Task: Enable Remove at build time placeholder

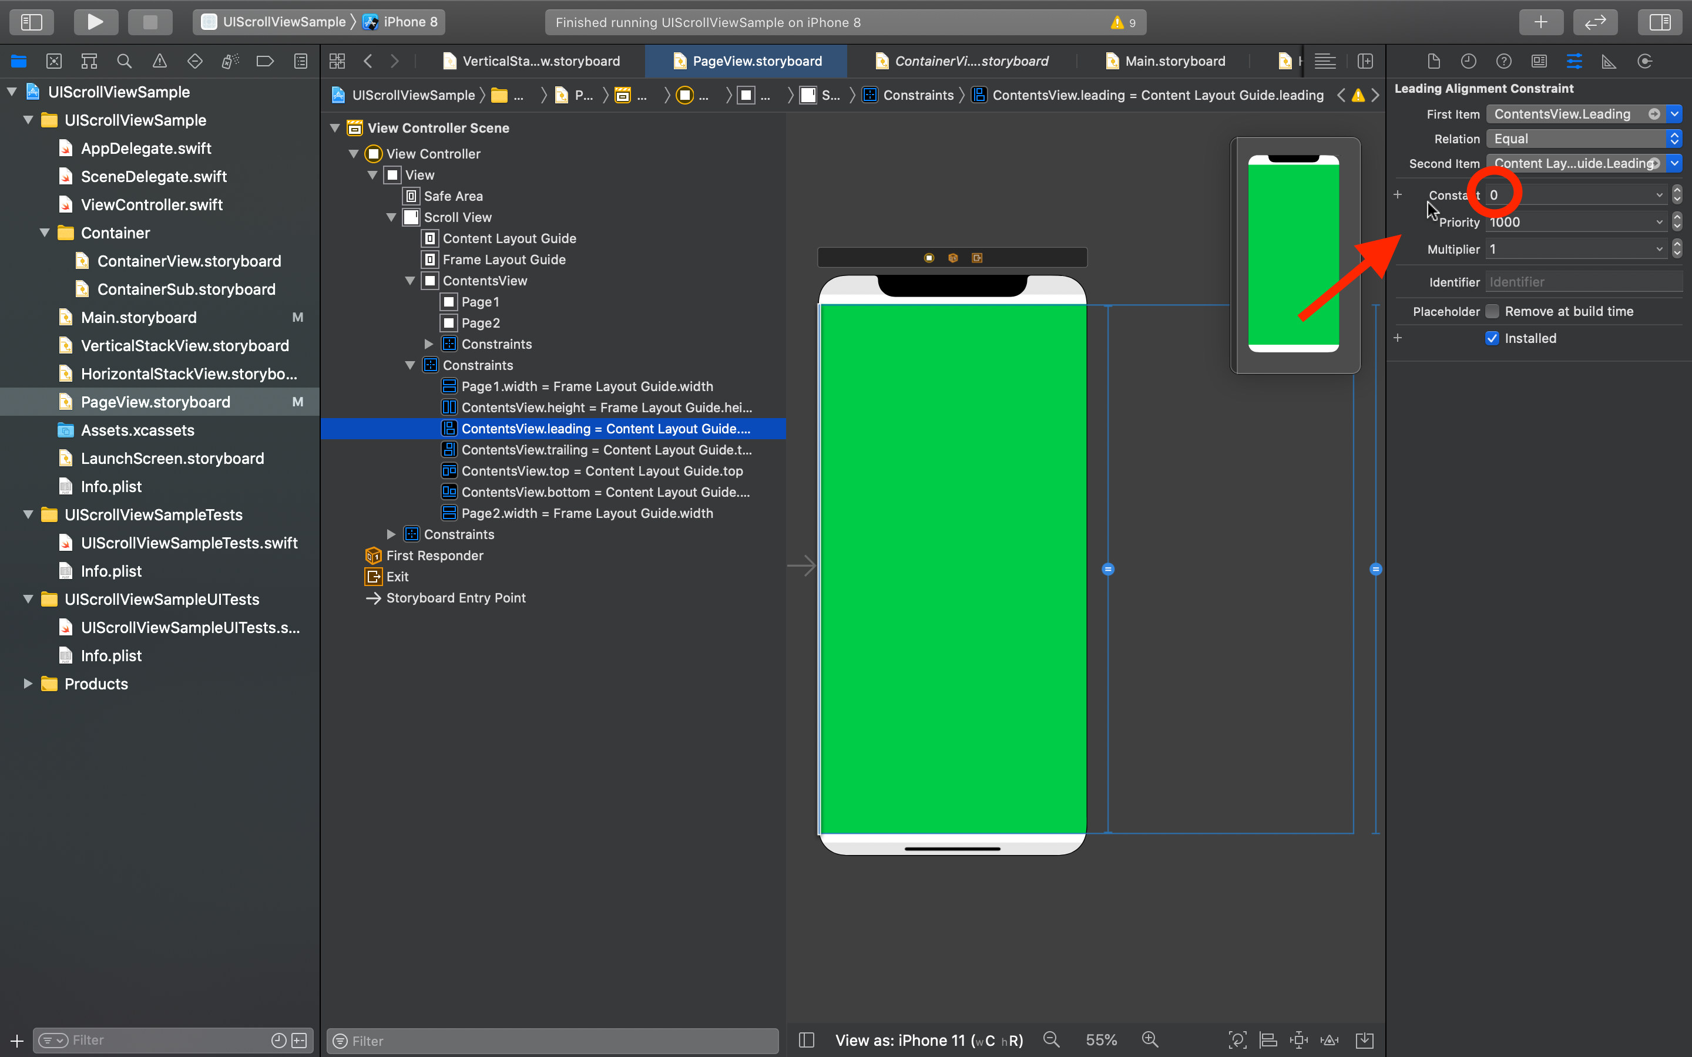Action: pyautogui.click(x=1492, y=311)
